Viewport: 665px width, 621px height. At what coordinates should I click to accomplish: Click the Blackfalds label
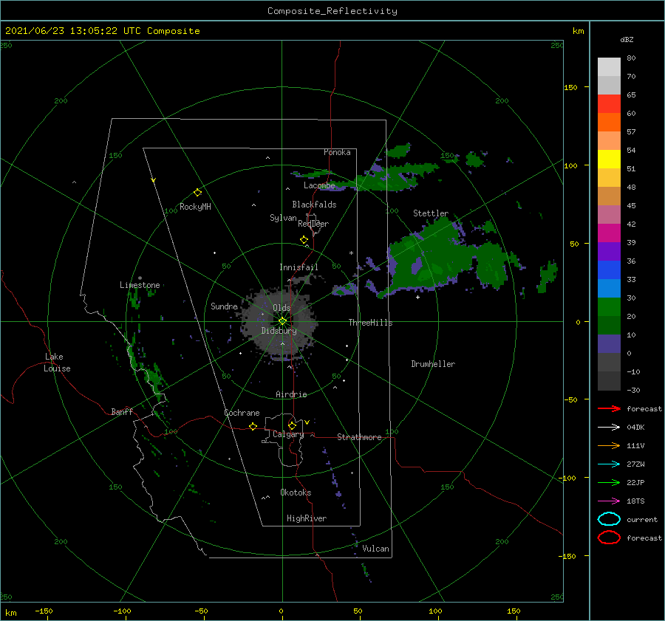click(314, 205)
